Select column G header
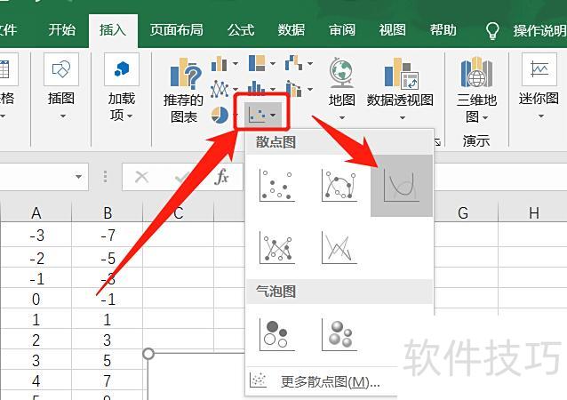 pos(464,212)
